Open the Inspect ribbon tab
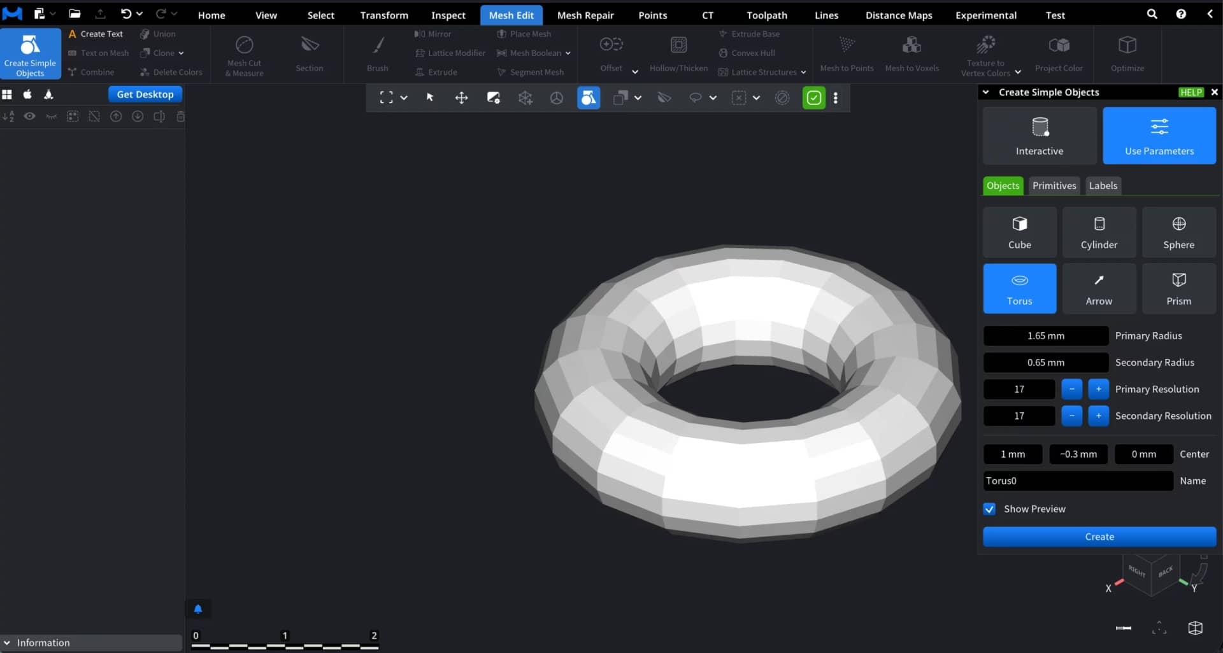 [448, 15]
